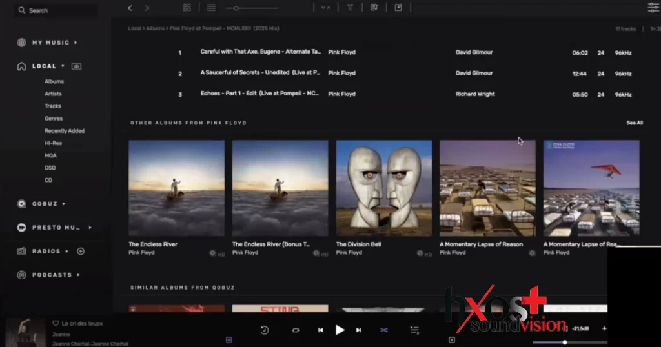Open the play queue icon
Viewport: 661px width, 347px height.
coord(415,330)
